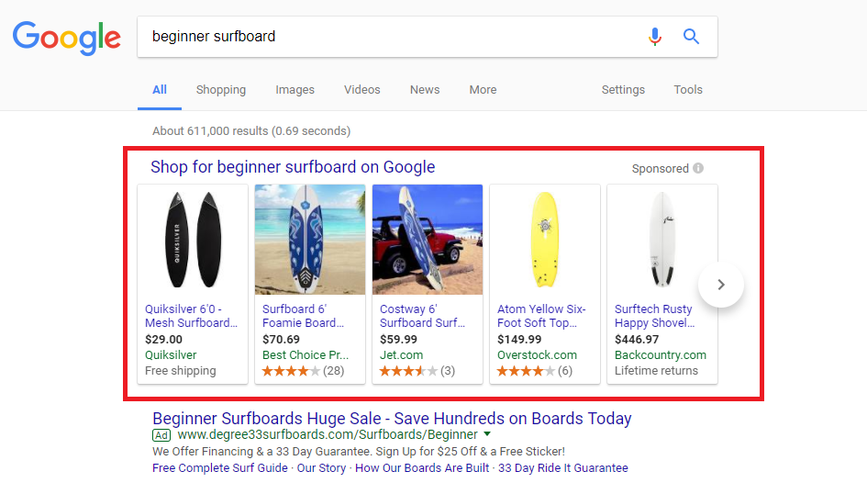The image size is (867, 494).
Task: Click the Sponsored info icon
Action: pyautogui.click(x=698, y=169)
